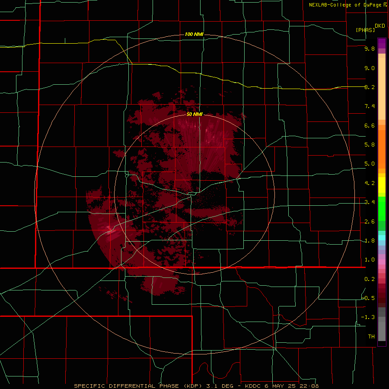
Task: Click the 1.8 value on the color scale
Action: 370,241
